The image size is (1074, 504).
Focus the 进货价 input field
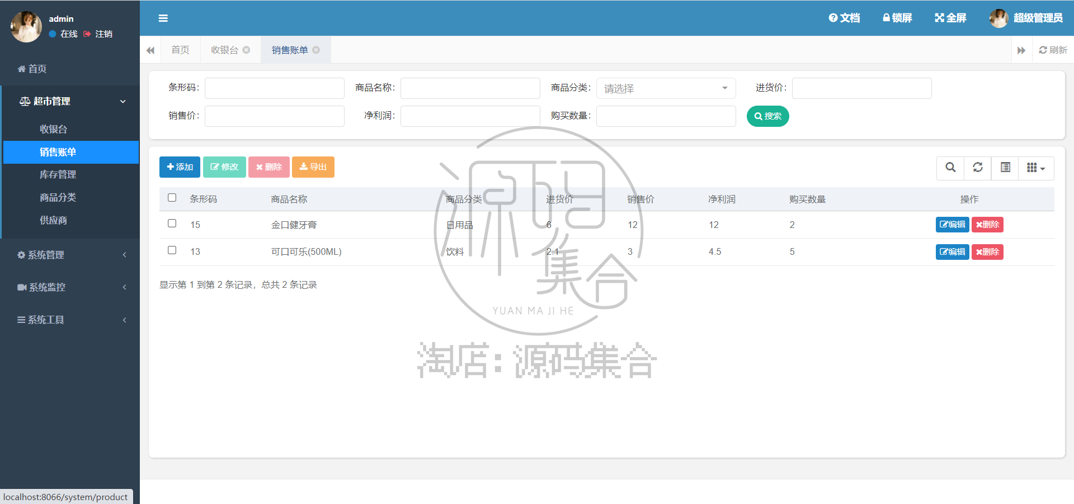pos(862,88)
